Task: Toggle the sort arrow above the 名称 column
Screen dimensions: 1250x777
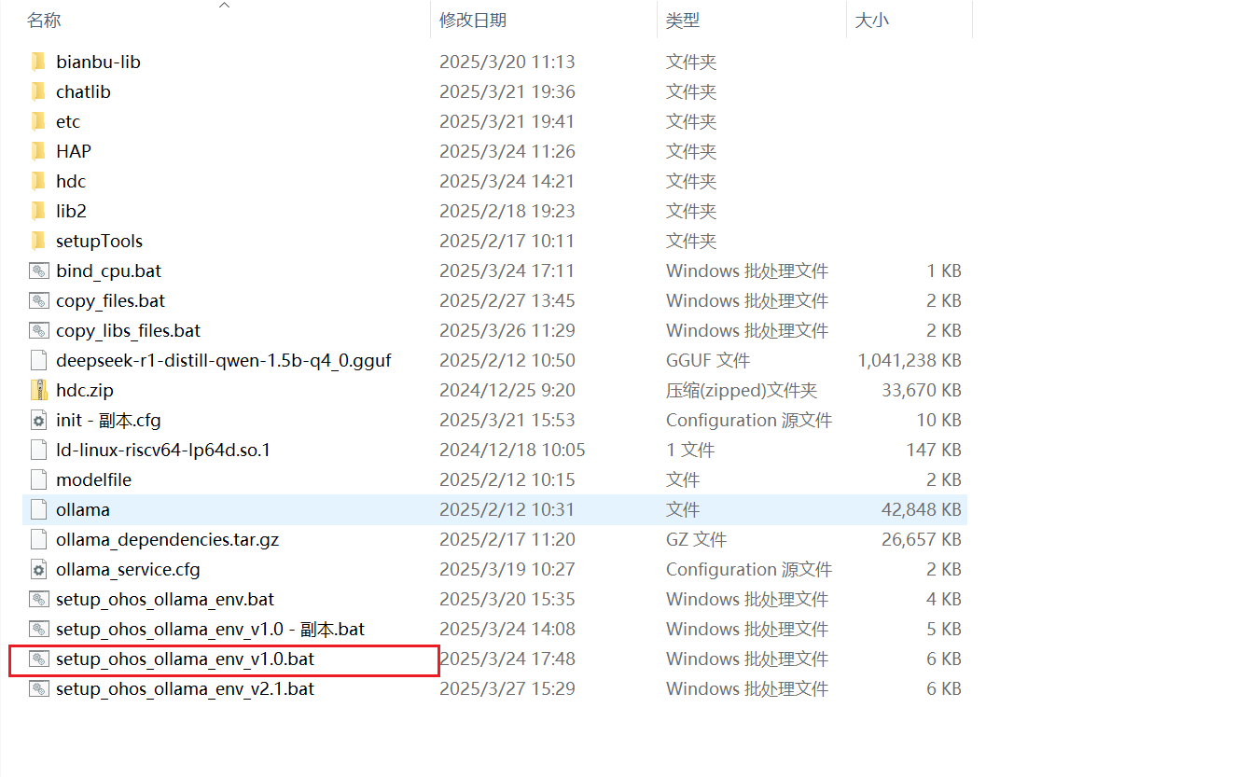Action: (224, 5)
